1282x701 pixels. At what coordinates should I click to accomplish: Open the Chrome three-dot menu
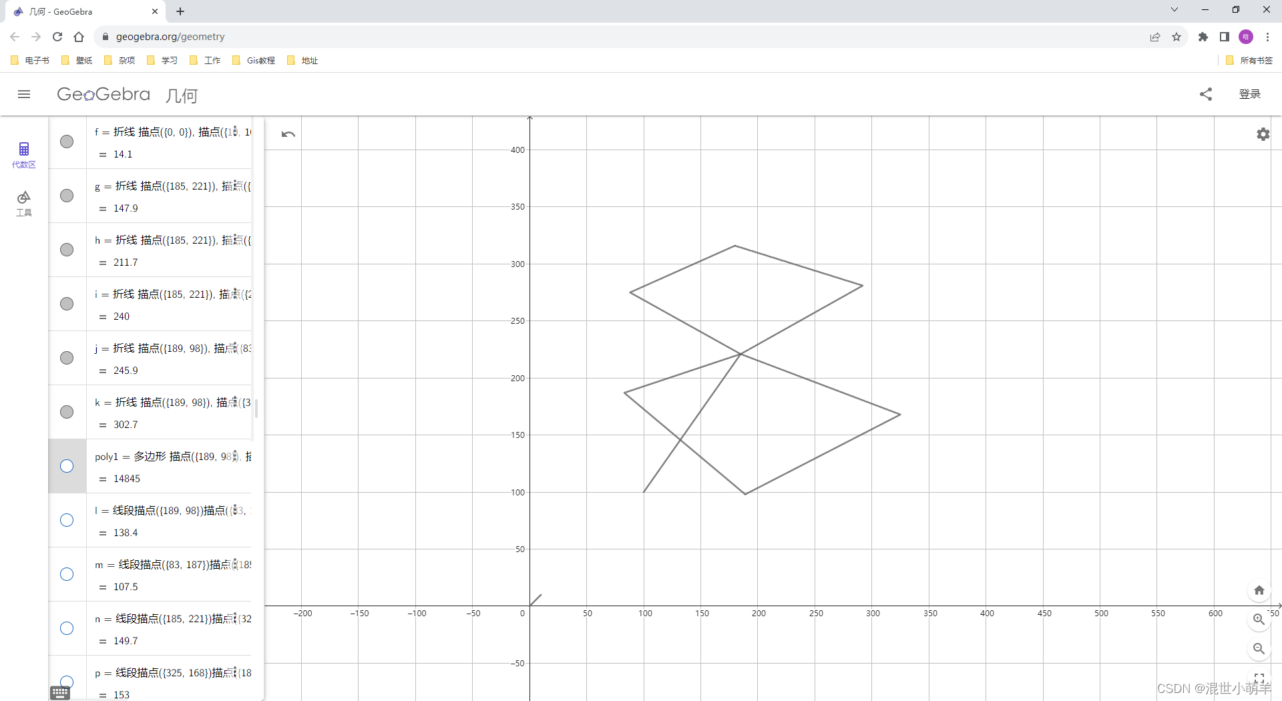click(1267, 37)
